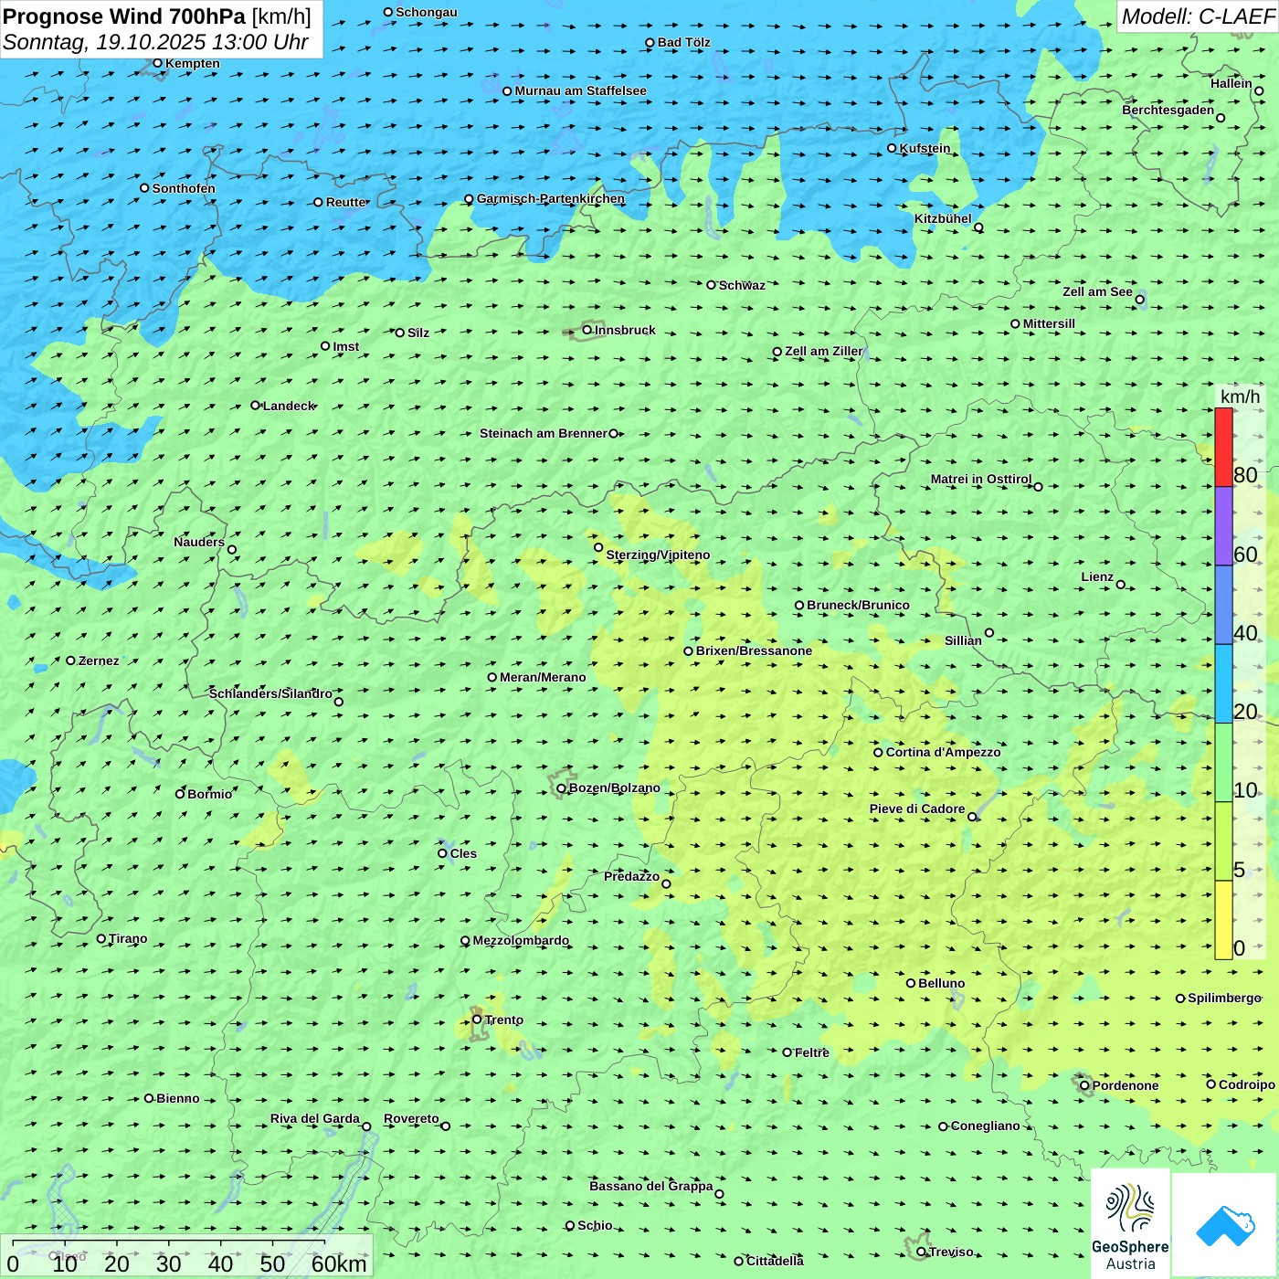Click the GeoSphere Austria logo

[x=1130, y=1224]
